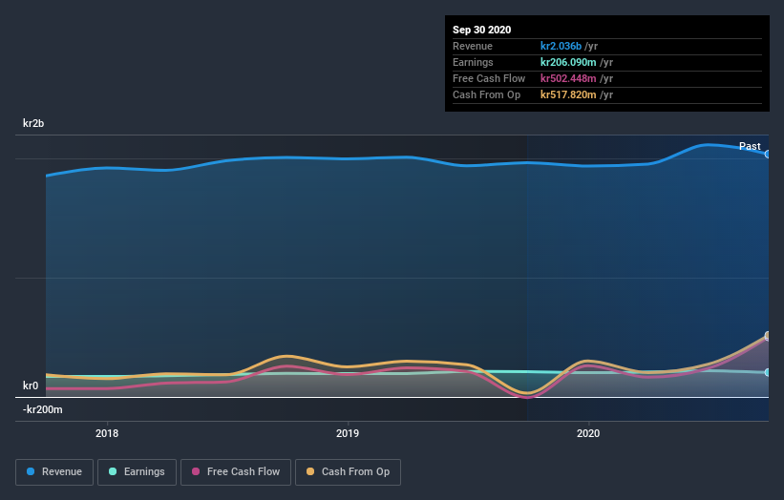Click the -kr200m axis label

tap(43, 409)
